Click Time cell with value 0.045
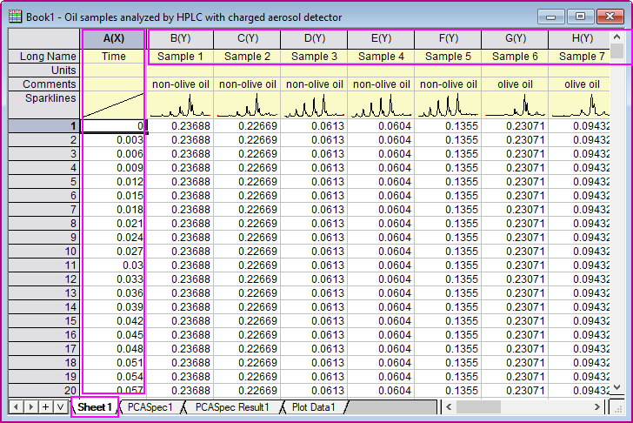633x423 pixels. [113, 335]
